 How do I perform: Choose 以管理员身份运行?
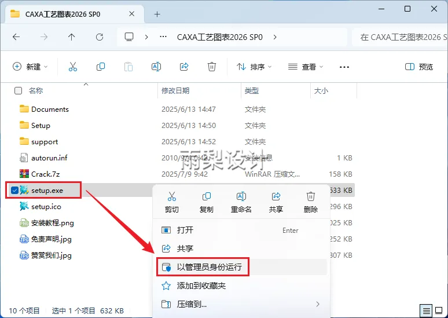[x=242, y=267]
